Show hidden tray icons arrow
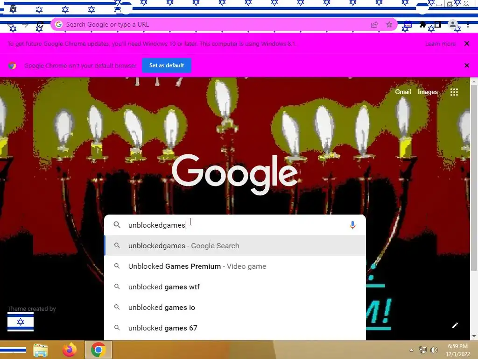Viewport: 478px width, 359px height. 411,350
